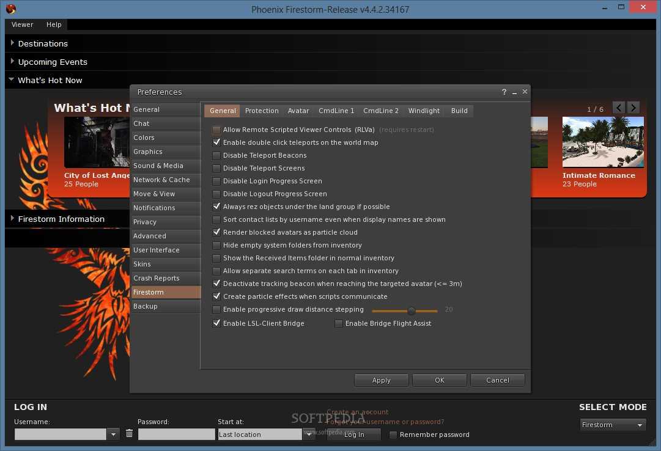Check Disable Login Progress Screen
The height and width of the screenshot is (451, 661).
[216, 182]
